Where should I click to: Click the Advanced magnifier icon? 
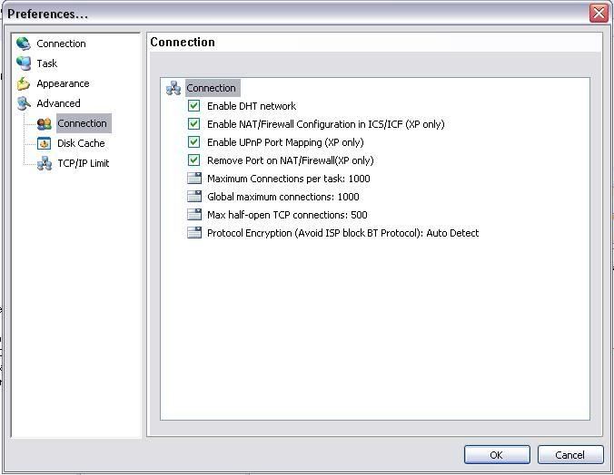24,103
